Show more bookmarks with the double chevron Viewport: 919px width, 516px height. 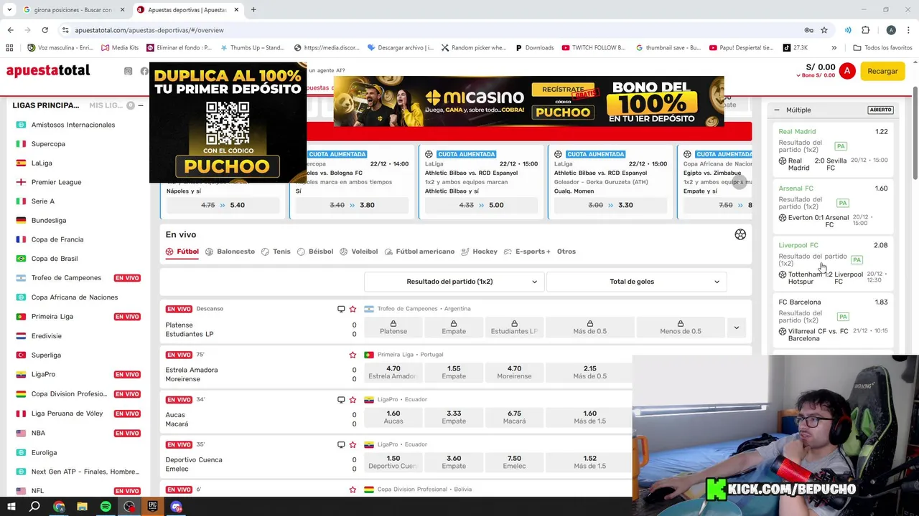[834, 48]
